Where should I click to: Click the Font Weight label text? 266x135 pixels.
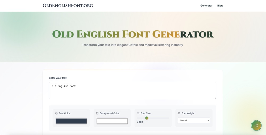188,113
